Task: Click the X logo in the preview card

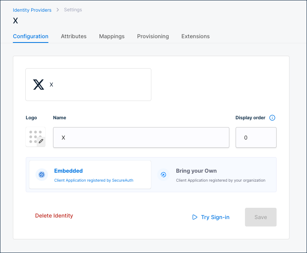Action: 39,85
